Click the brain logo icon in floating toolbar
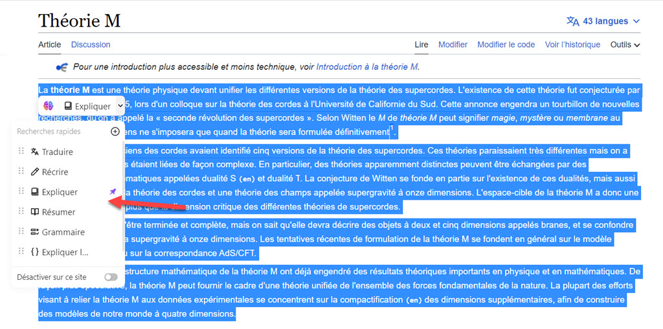 click(48, 106)
